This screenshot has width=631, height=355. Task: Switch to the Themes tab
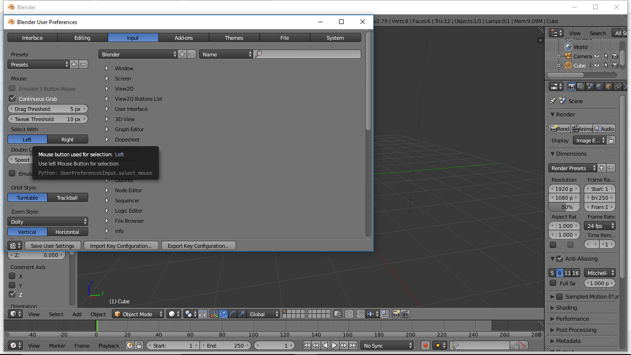click(x=234, y=37)
